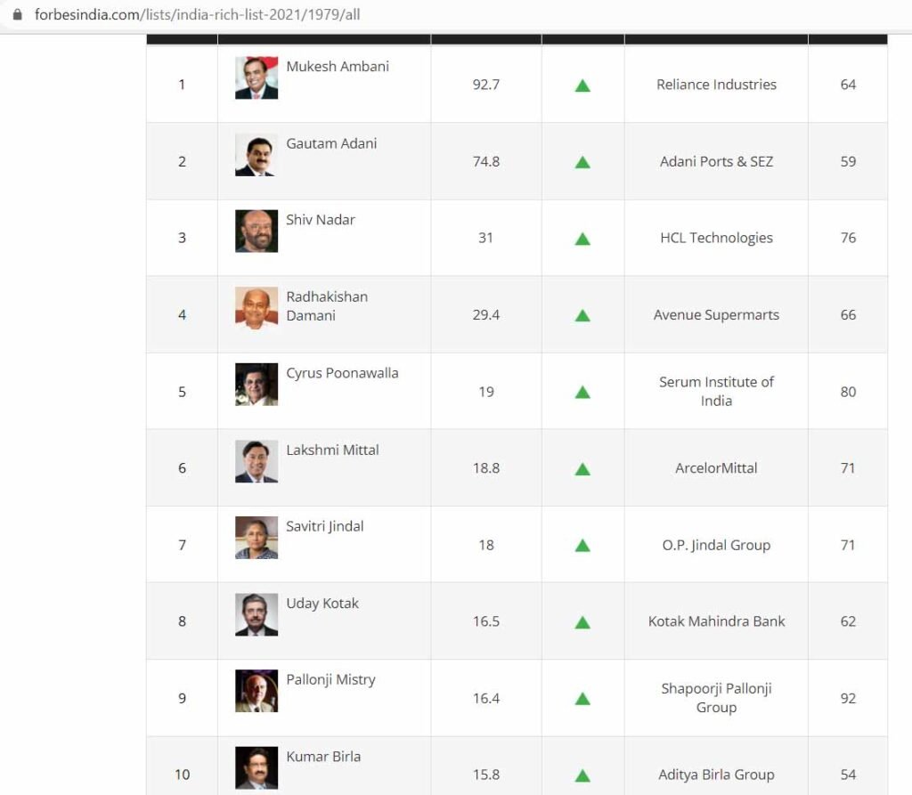Click Savitri Jindal's portrait image

coord(256,538)
